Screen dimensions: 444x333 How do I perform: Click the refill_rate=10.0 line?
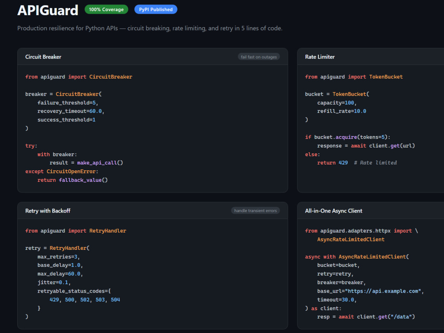tap(341, 111)
